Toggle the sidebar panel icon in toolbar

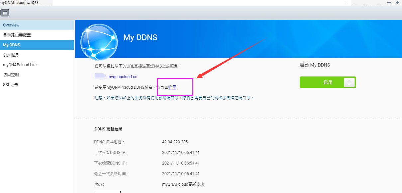(5, 13)
